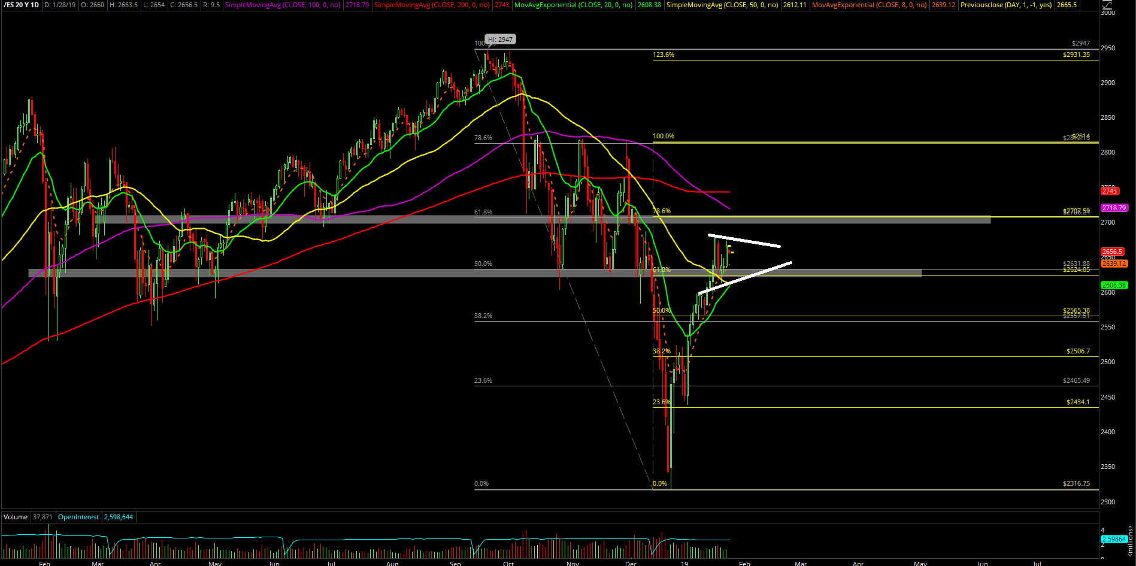Image resolution: width=1136 pixels, height=566 pixels.
Task: Click the gray 61.8% retracement label
Action: [483, 212]
